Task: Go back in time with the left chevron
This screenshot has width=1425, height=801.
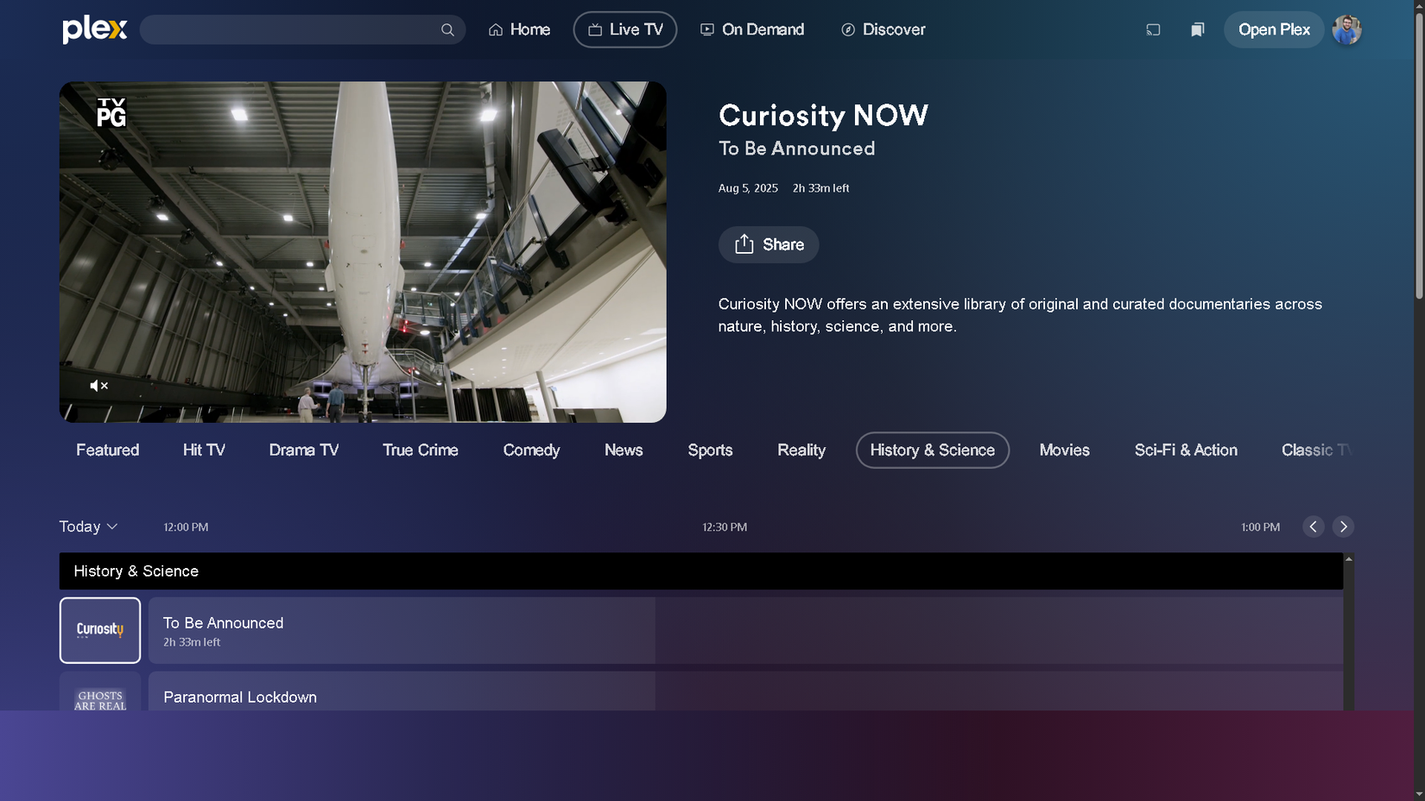Action: click(1313, 527)
